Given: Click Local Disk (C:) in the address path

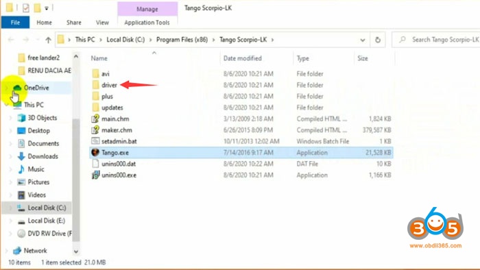Looking at the screenshot, I should [x=125, y=40].
